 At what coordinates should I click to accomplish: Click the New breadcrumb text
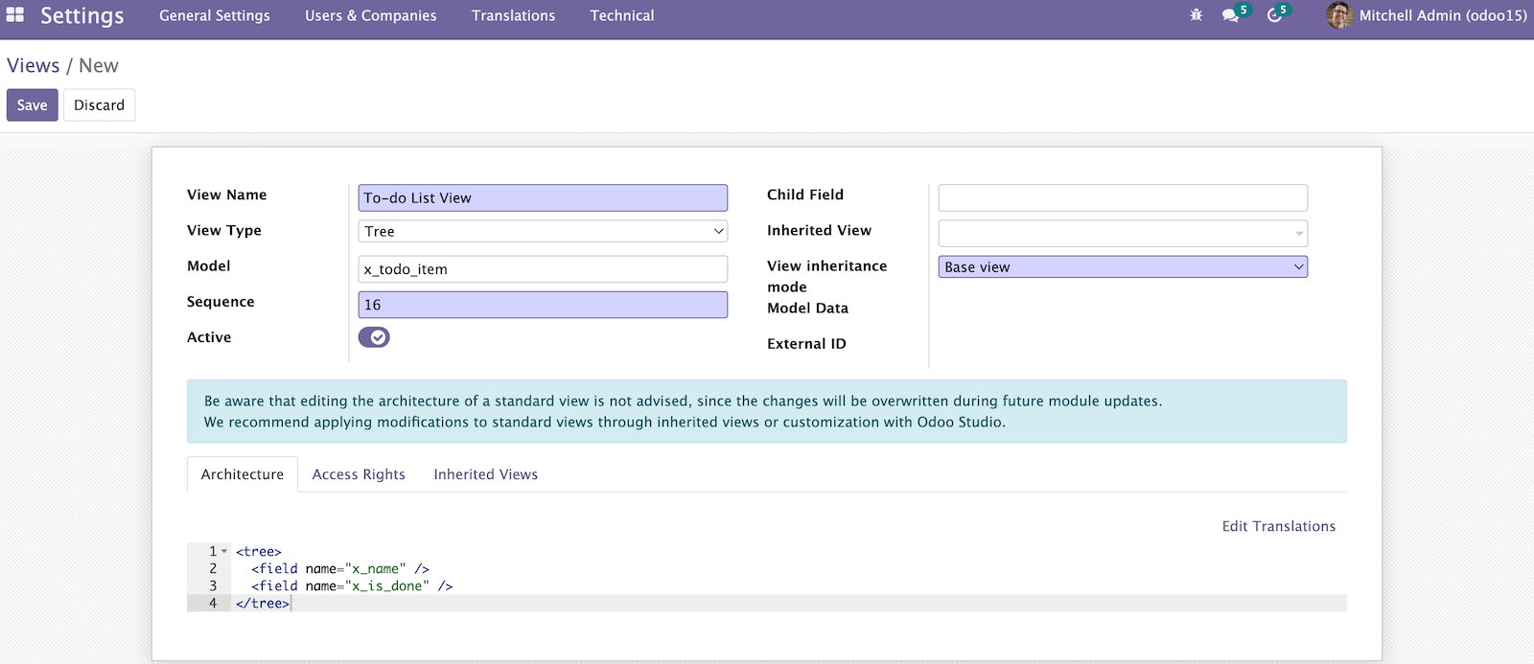pyautogui.click(x=99, y=65)
